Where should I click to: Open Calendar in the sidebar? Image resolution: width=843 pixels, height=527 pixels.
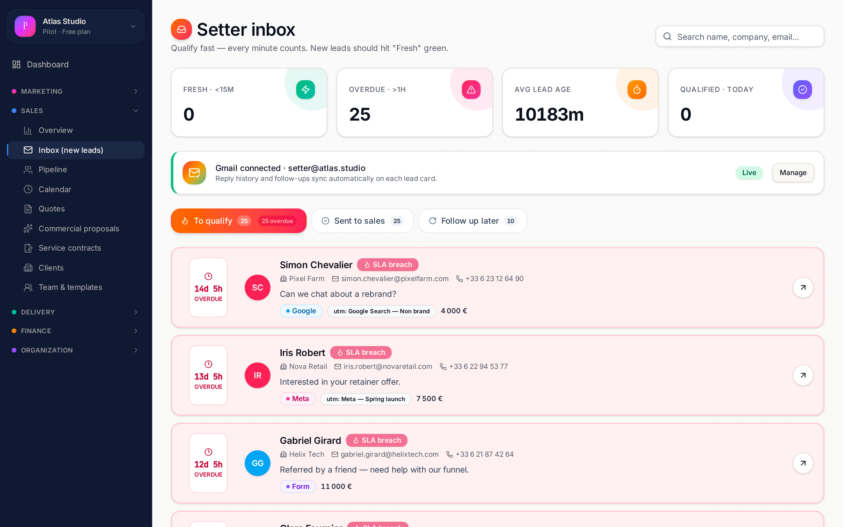76,189
